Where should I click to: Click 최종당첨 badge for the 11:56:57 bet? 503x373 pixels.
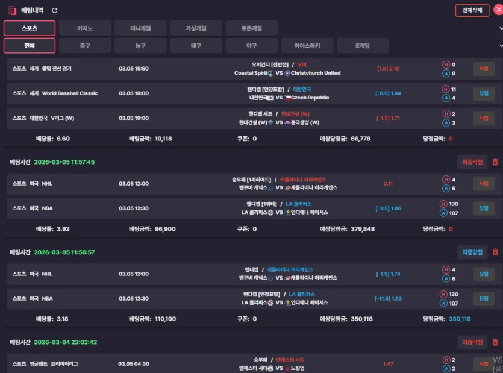click(472, 252)
